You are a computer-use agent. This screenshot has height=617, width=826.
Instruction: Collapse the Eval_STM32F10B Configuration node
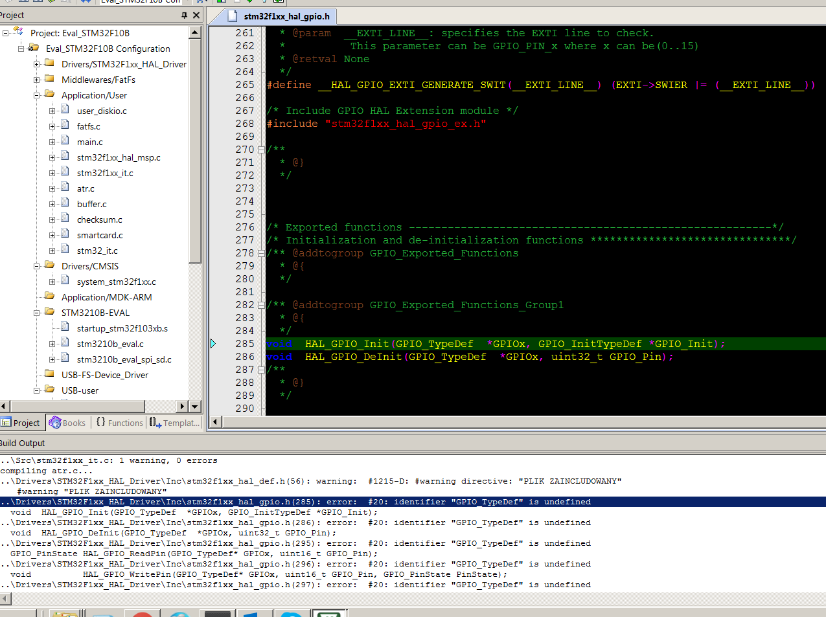pyautogui.click(x=21, y=49)
